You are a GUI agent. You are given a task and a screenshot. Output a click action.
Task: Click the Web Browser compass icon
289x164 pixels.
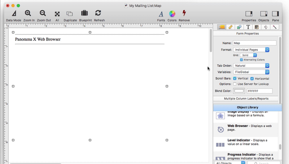[220, 129]
